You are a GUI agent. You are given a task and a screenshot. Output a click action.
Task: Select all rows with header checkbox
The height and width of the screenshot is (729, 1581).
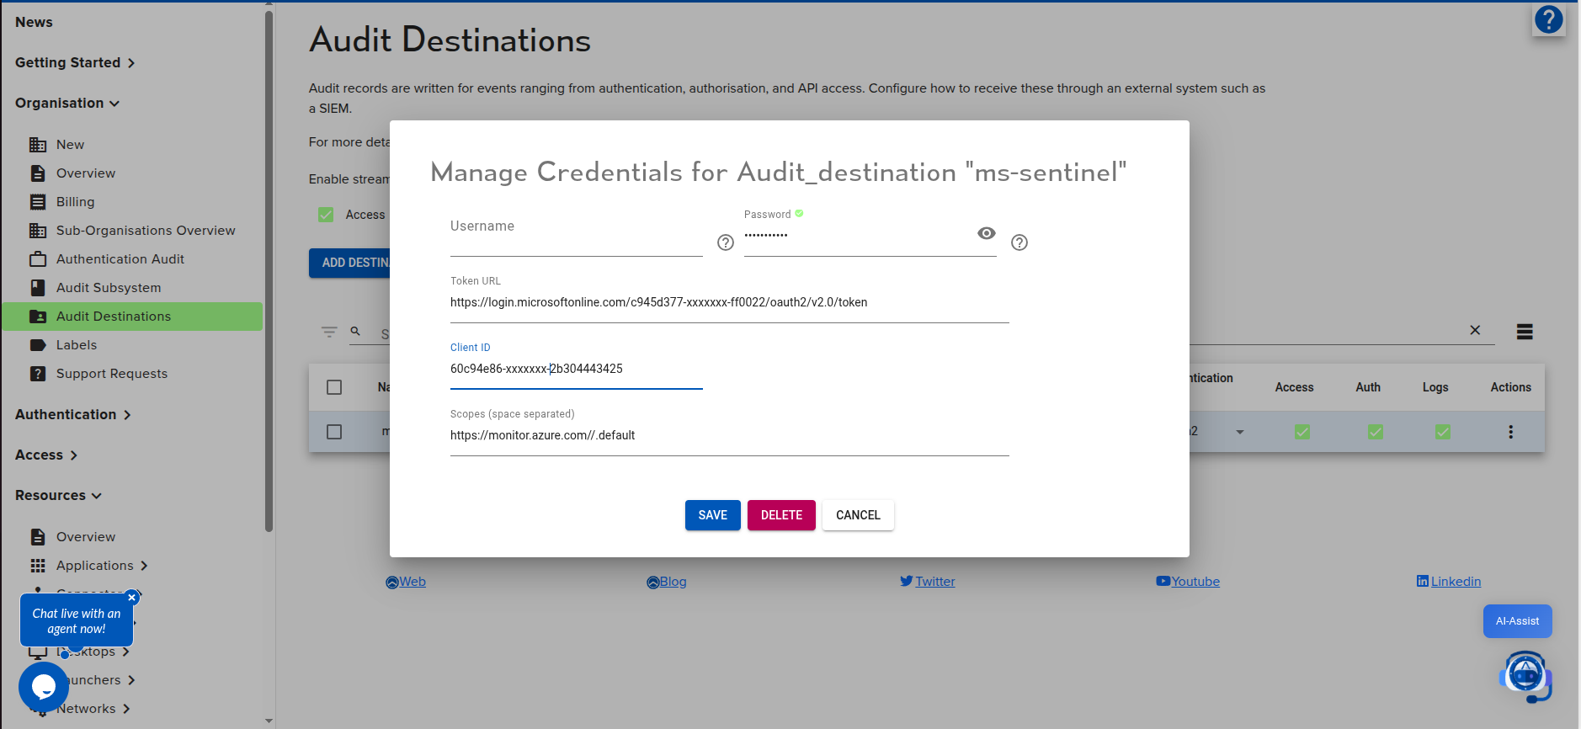334,387
